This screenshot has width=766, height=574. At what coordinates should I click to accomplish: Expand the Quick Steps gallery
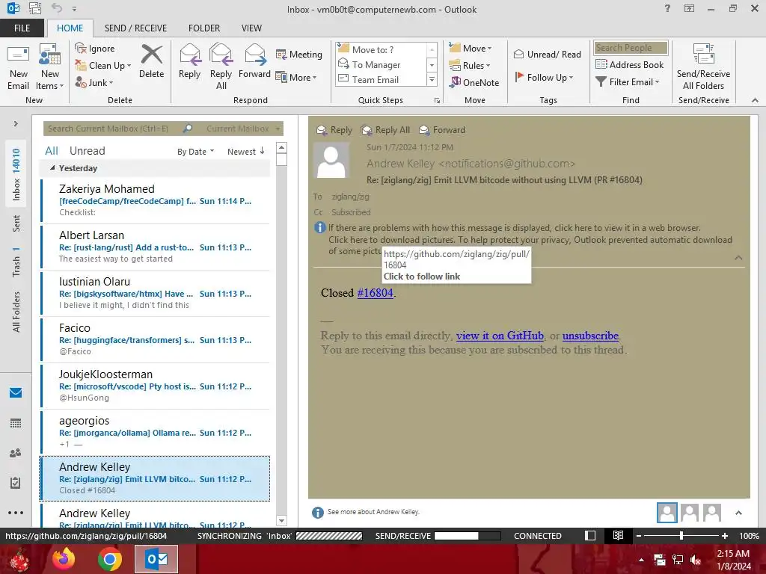click(x=432, y=79)
